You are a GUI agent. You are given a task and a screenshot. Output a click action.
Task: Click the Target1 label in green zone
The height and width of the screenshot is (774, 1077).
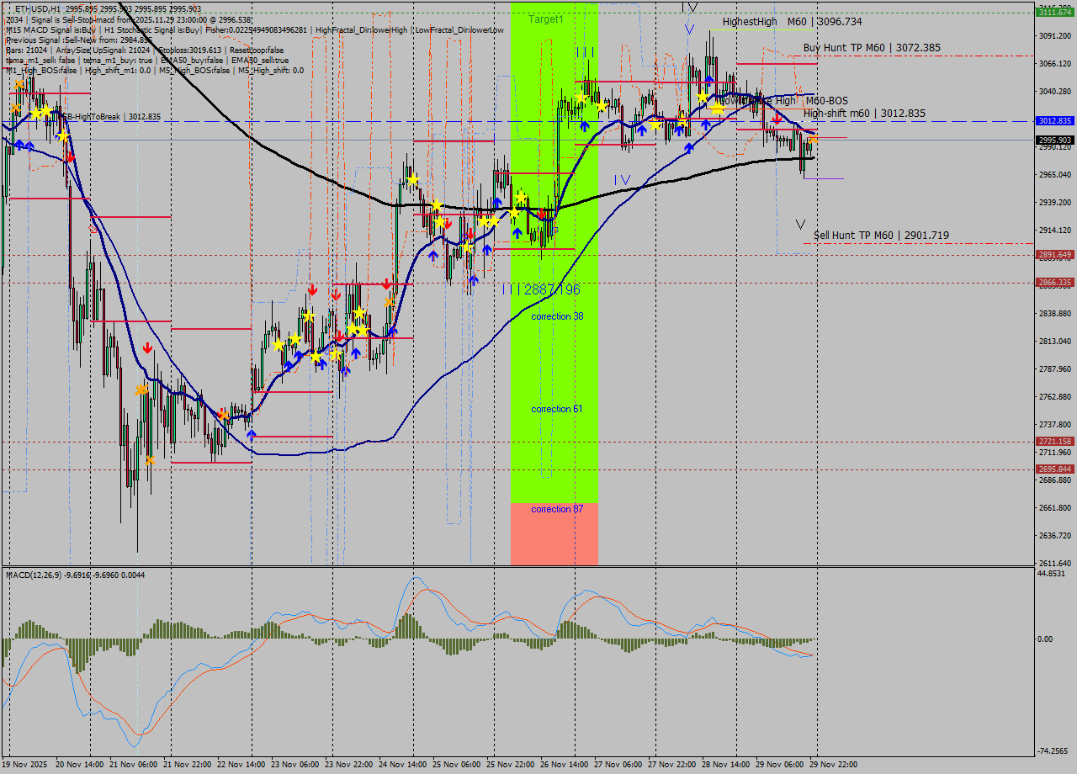pos(546,19)
